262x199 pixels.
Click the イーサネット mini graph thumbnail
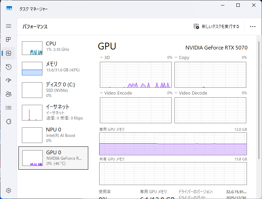tap(32, 113)
